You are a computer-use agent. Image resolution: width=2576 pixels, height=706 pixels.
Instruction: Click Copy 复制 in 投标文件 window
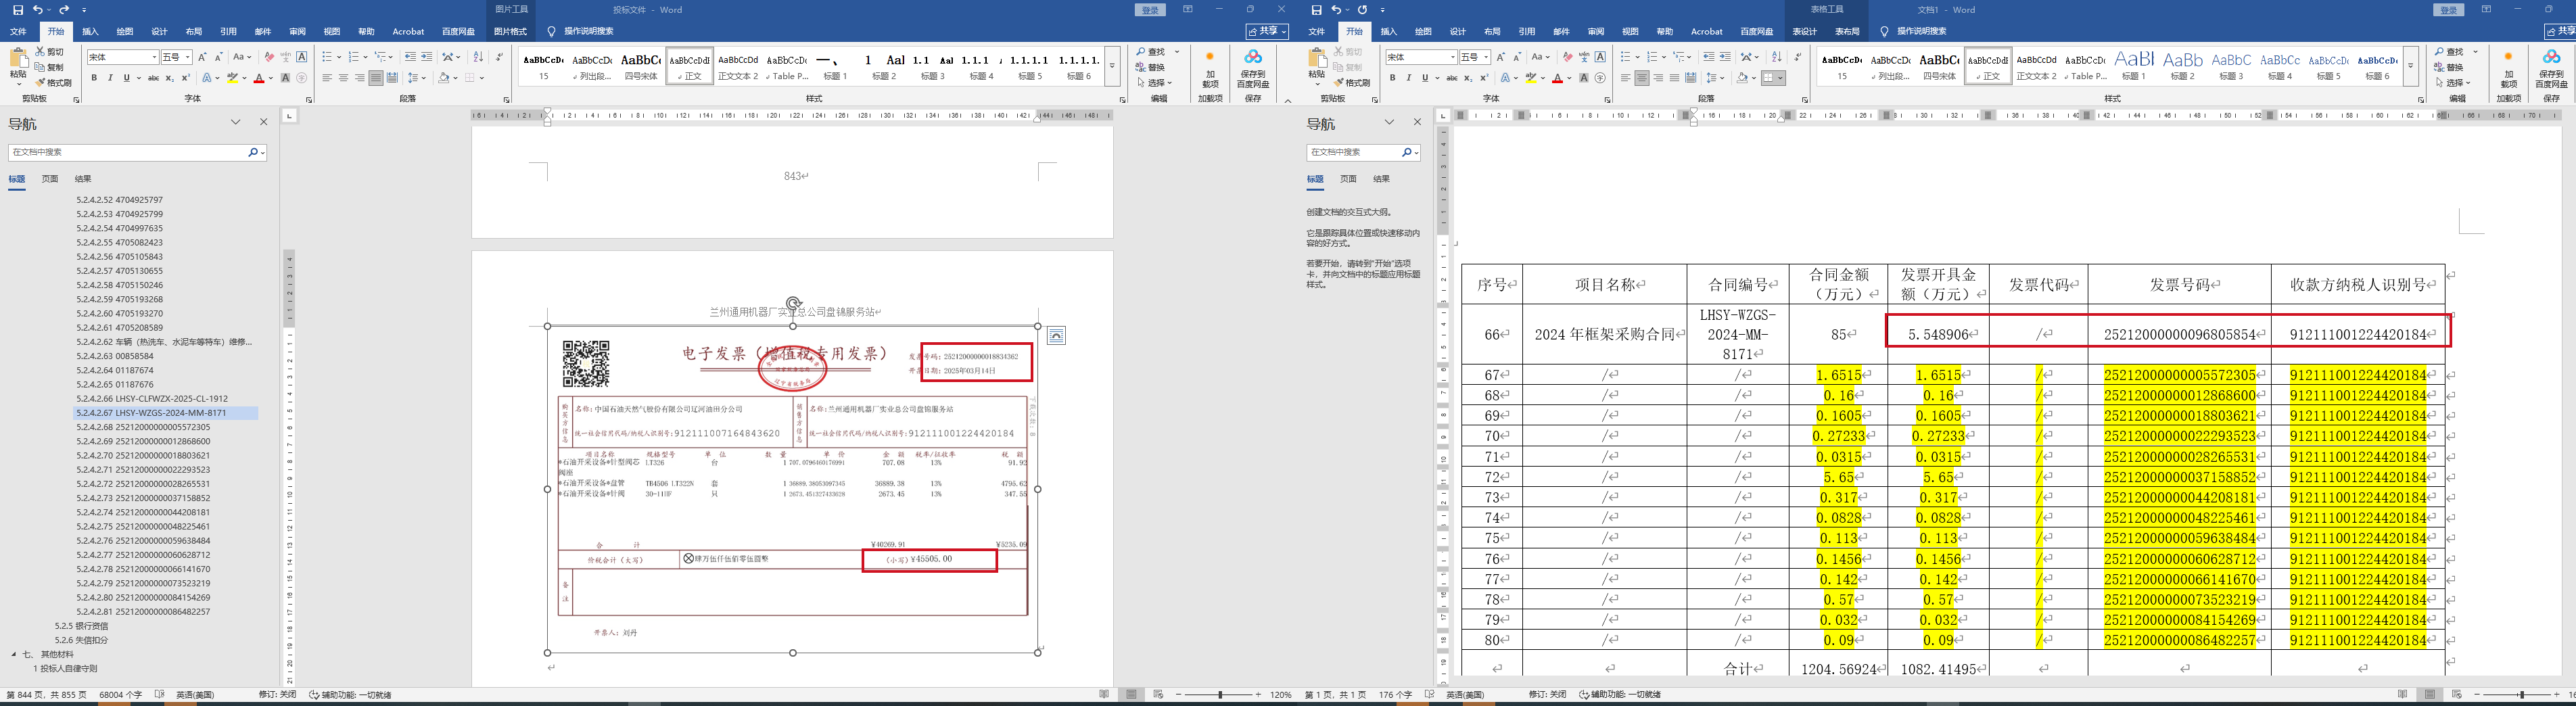click(49, 67)
